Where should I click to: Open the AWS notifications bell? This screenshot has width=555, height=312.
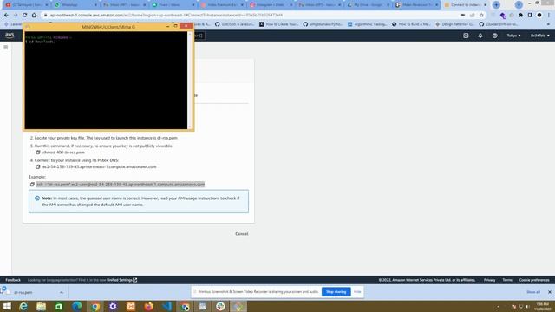pos(480,36)
